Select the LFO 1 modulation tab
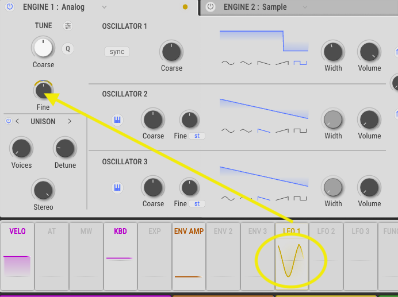 point(292,232)
